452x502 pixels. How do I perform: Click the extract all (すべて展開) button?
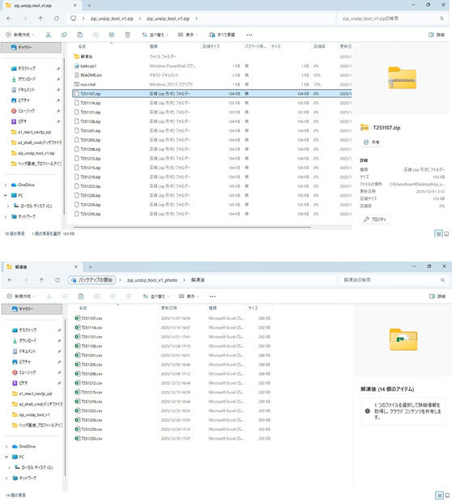tap(222, 35)
